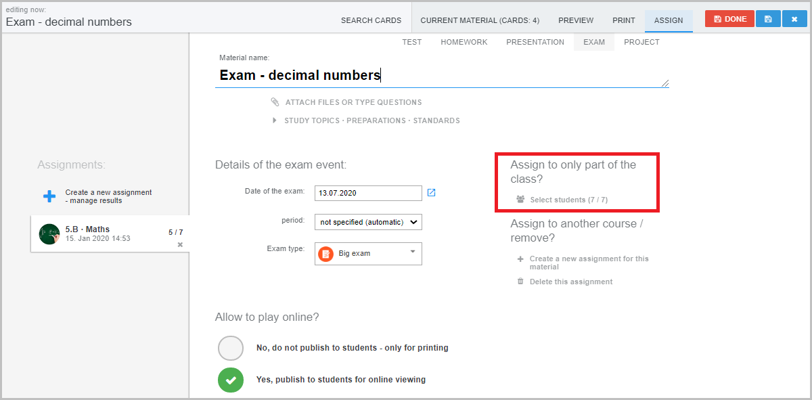The image size is (812, 400).
Task: Remove the 5.B Maths assignment with x
Action: pyautogui.click(x=180, y=244)
